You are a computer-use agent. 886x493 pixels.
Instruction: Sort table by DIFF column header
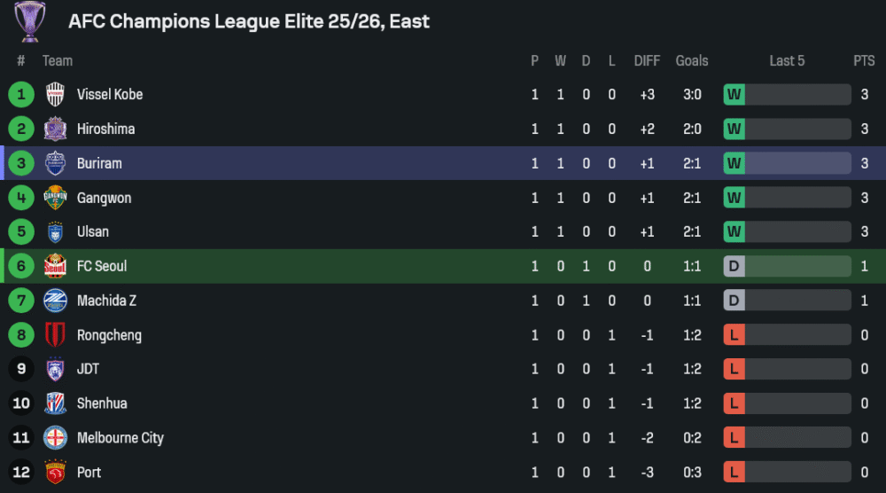[647, 60]
